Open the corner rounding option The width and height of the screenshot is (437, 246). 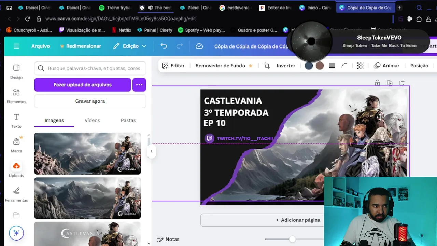[344, 66]
